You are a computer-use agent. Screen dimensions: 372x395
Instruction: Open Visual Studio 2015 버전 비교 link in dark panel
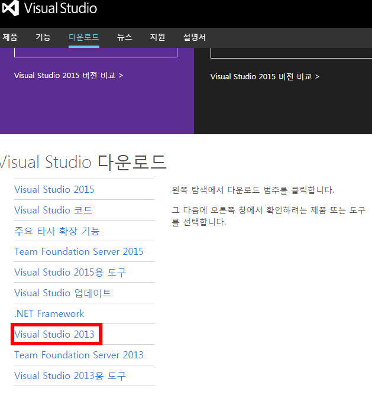point(265,77)
